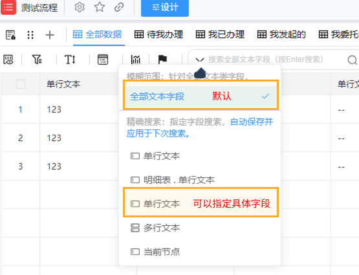359x275 pixels.
Task: Open the column visibility eye icon
Action: tap(8, 60)
